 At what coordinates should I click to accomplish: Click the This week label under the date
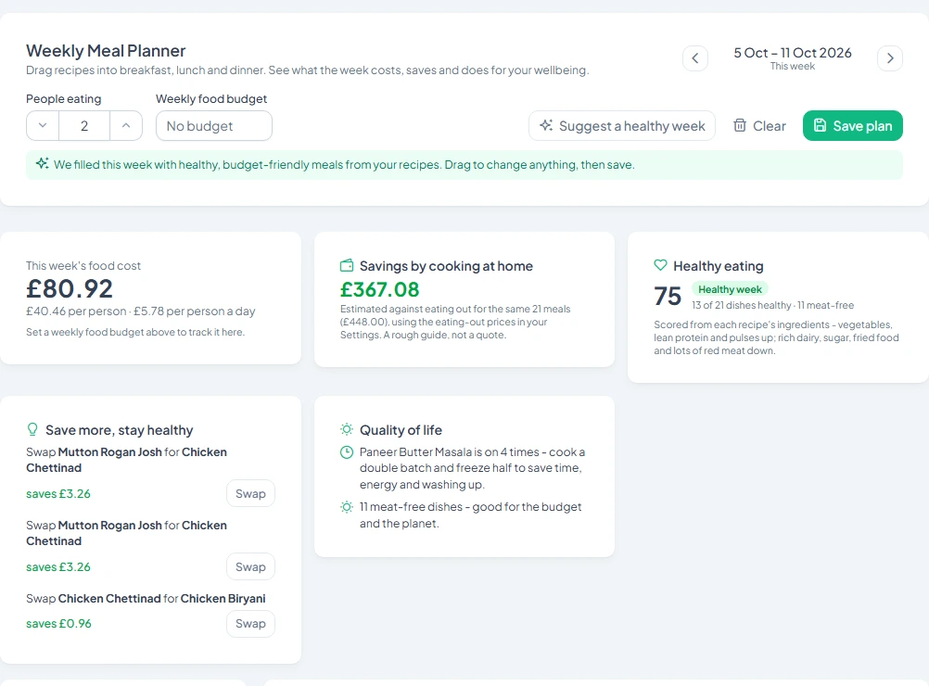(793, 67)
